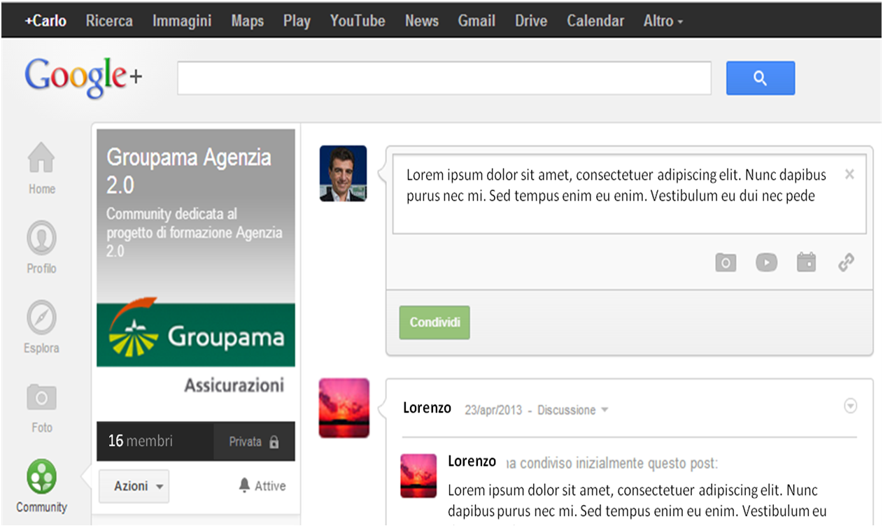The width and height of the screenshot is (883, 526).
Task: Open Calendar in the top bar
Action: (x=595, y=21)
